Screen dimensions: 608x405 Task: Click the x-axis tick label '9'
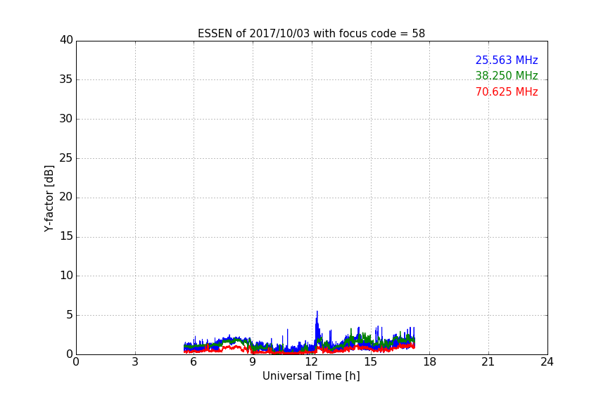pos(253,362)
